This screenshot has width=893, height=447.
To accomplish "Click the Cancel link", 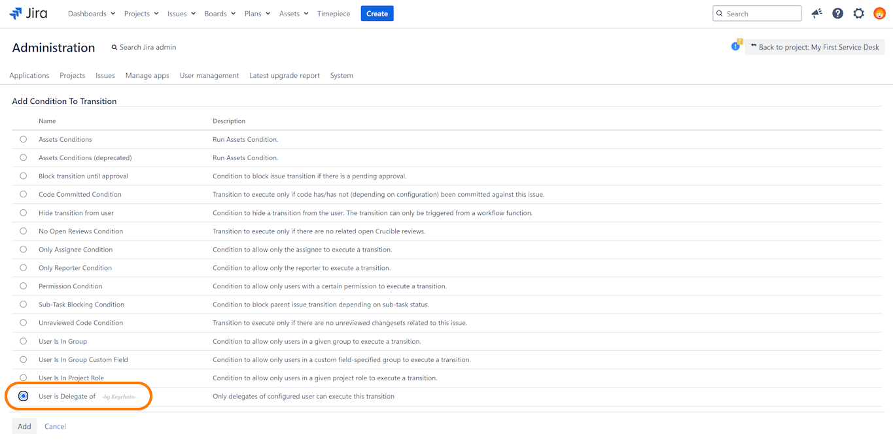I will click(x=55, y=426).
